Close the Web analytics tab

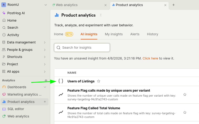coord(105,5)
